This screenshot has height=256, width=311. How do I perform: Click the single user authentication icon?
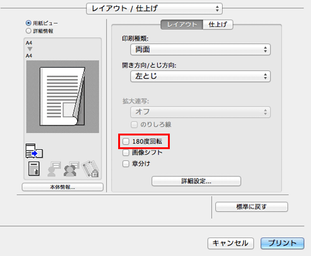[54, 169]
